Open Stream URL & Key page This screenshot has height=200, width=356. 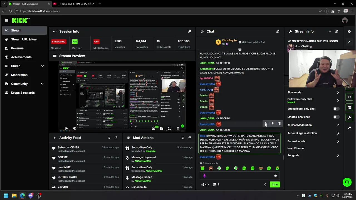point(24,39)
